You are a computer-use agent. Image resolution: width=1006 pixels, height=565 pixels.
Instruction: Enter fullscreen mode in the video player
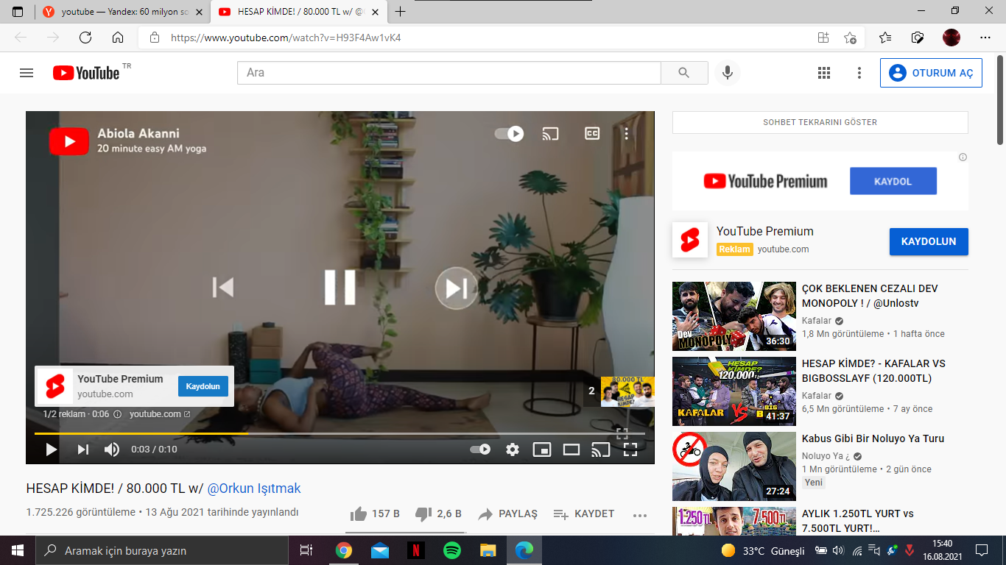coord(630,449)
